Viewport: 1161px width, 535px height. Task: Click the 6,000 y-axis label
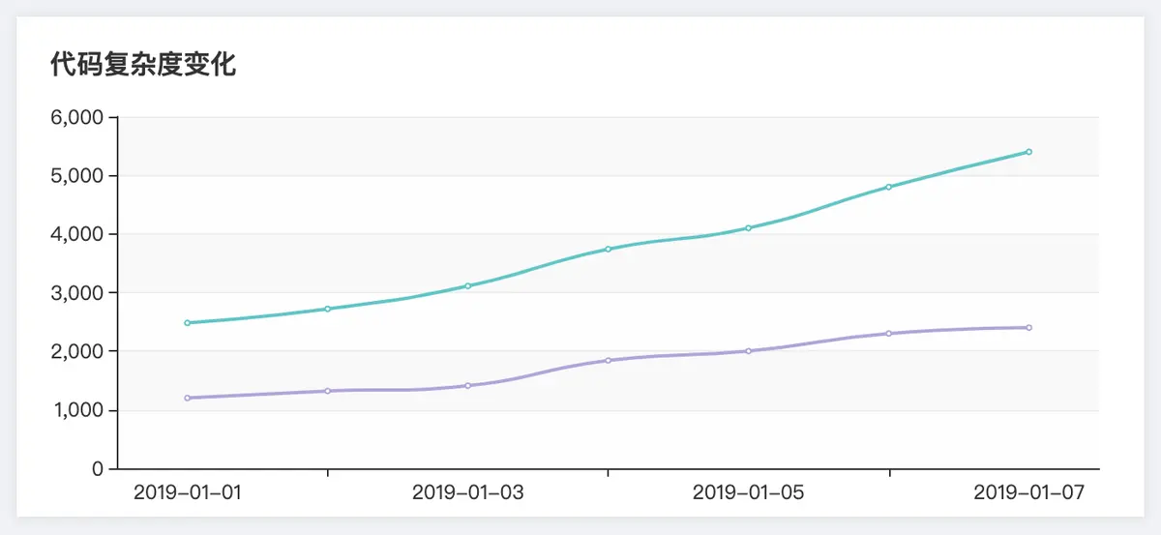point(75,118)
